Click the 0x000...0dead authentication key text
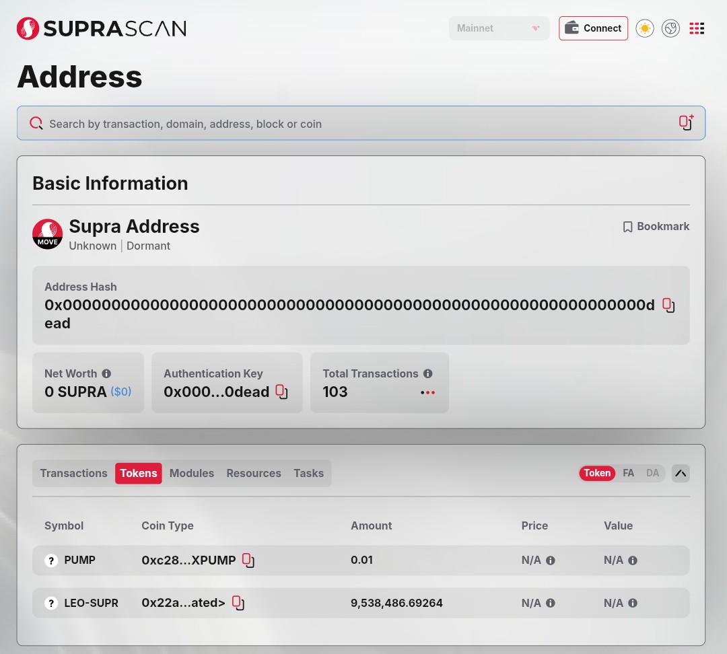The image size is (727, 654). tap(217, 392)
